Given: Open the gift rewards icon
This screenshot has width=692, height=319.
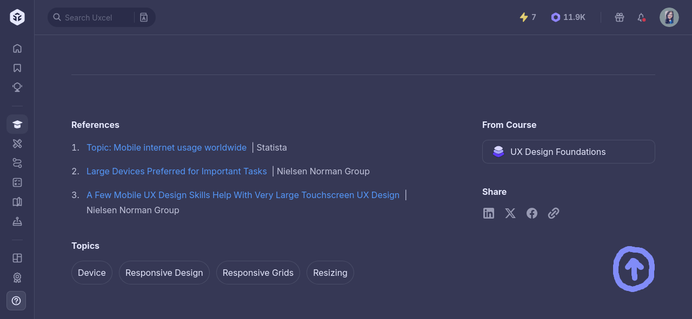Looking at the screenshot, I should [x=620, y=17].
